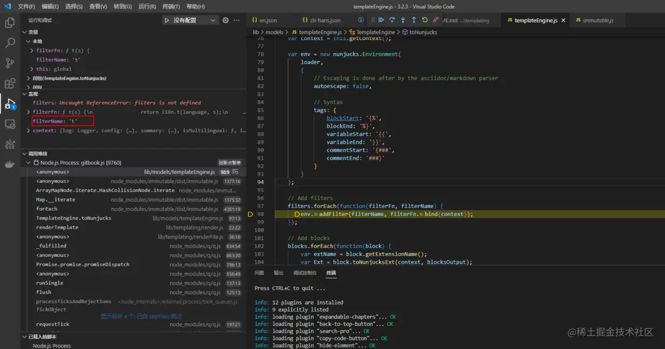Expand the filterFn local variable
This screenshot has width=665, height=349.
coord(32,50)
